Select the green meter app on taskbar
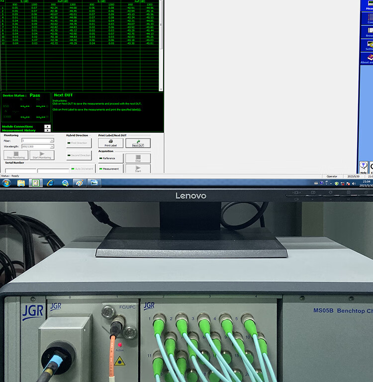 [36, 183]
